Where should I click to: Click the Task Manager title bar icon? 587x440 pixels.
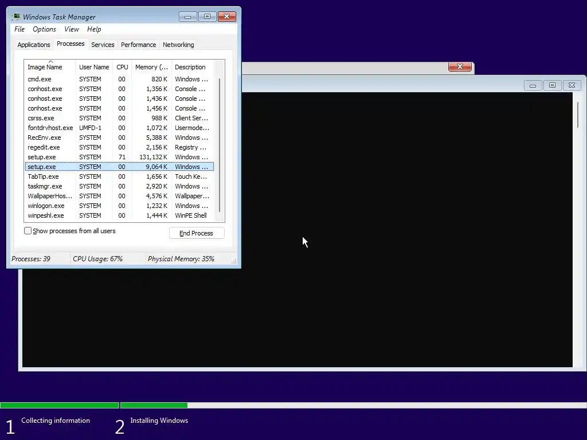[x=15, y=17]
